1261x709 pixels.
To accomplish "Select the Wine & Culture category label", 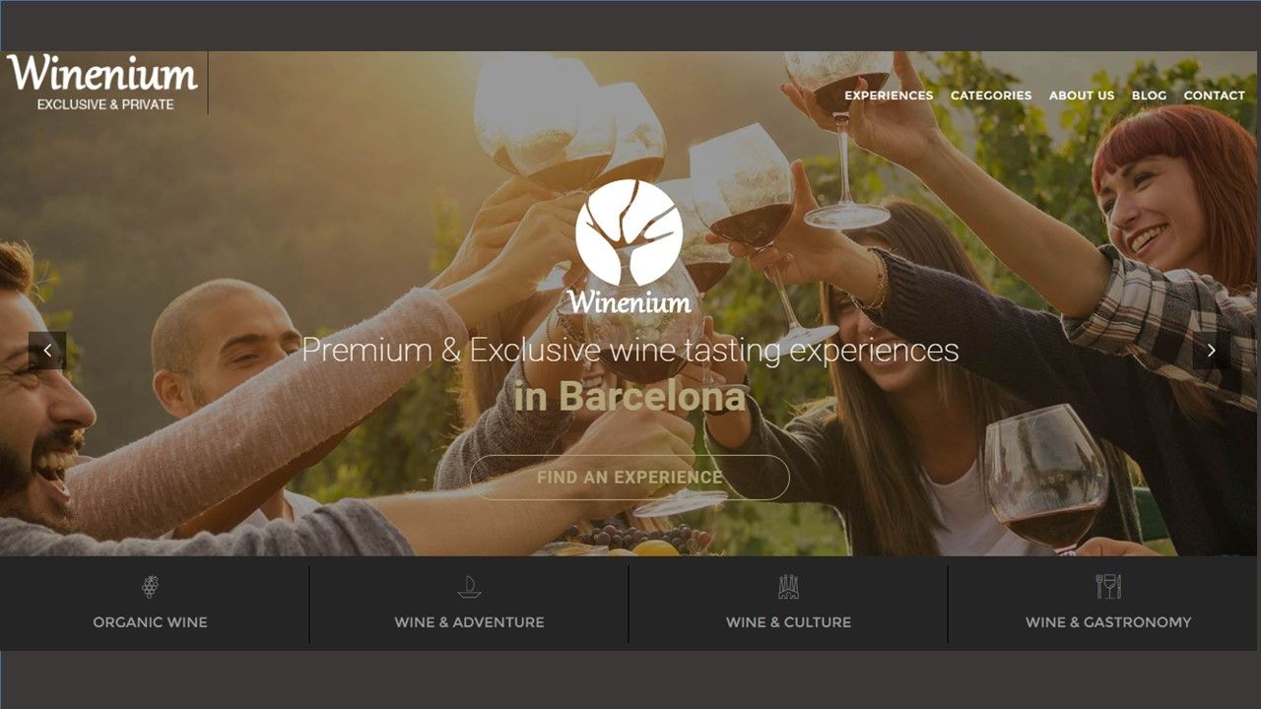I will [x=788, y=622].
